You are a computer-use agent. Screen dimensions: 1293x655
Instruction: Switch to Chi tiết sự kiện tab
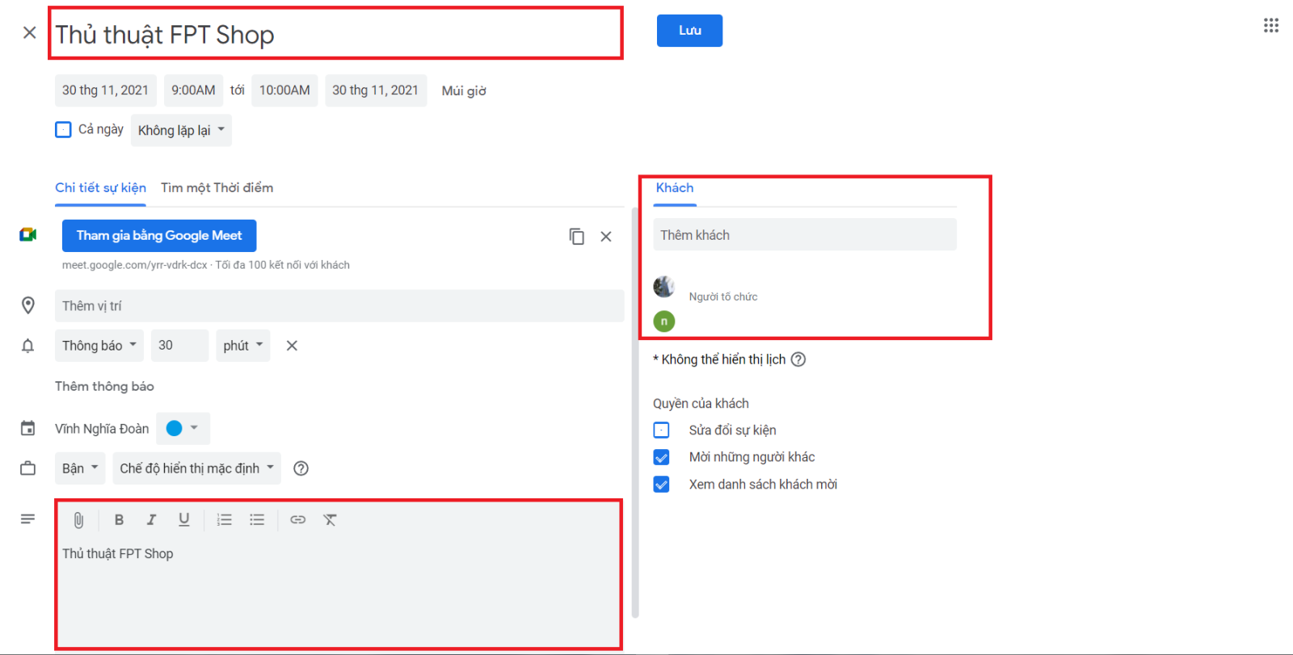click(x=100, y=187)
